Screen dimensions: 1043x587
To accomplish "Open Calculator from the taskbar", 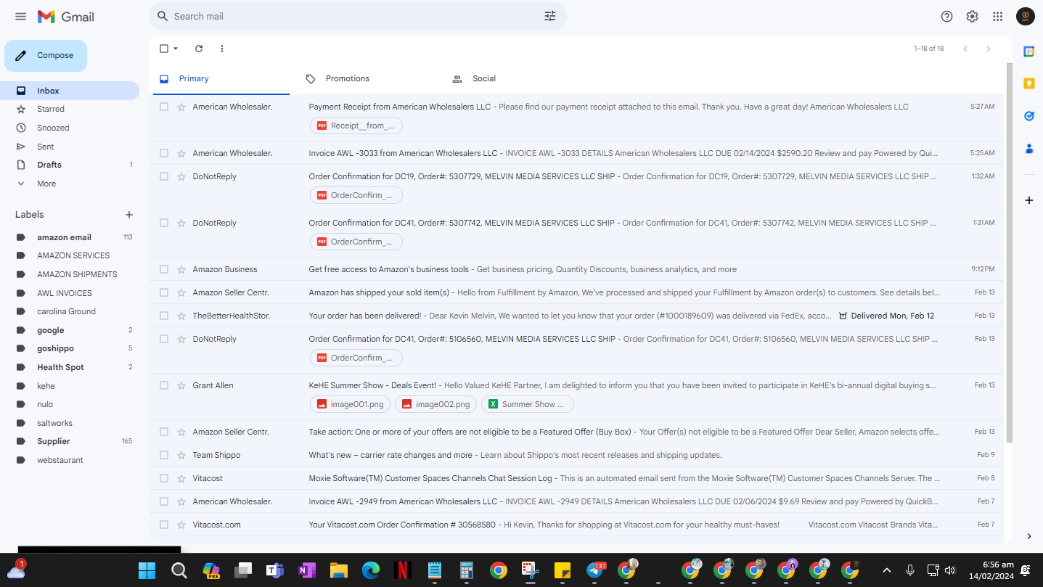I will [467, 570].
